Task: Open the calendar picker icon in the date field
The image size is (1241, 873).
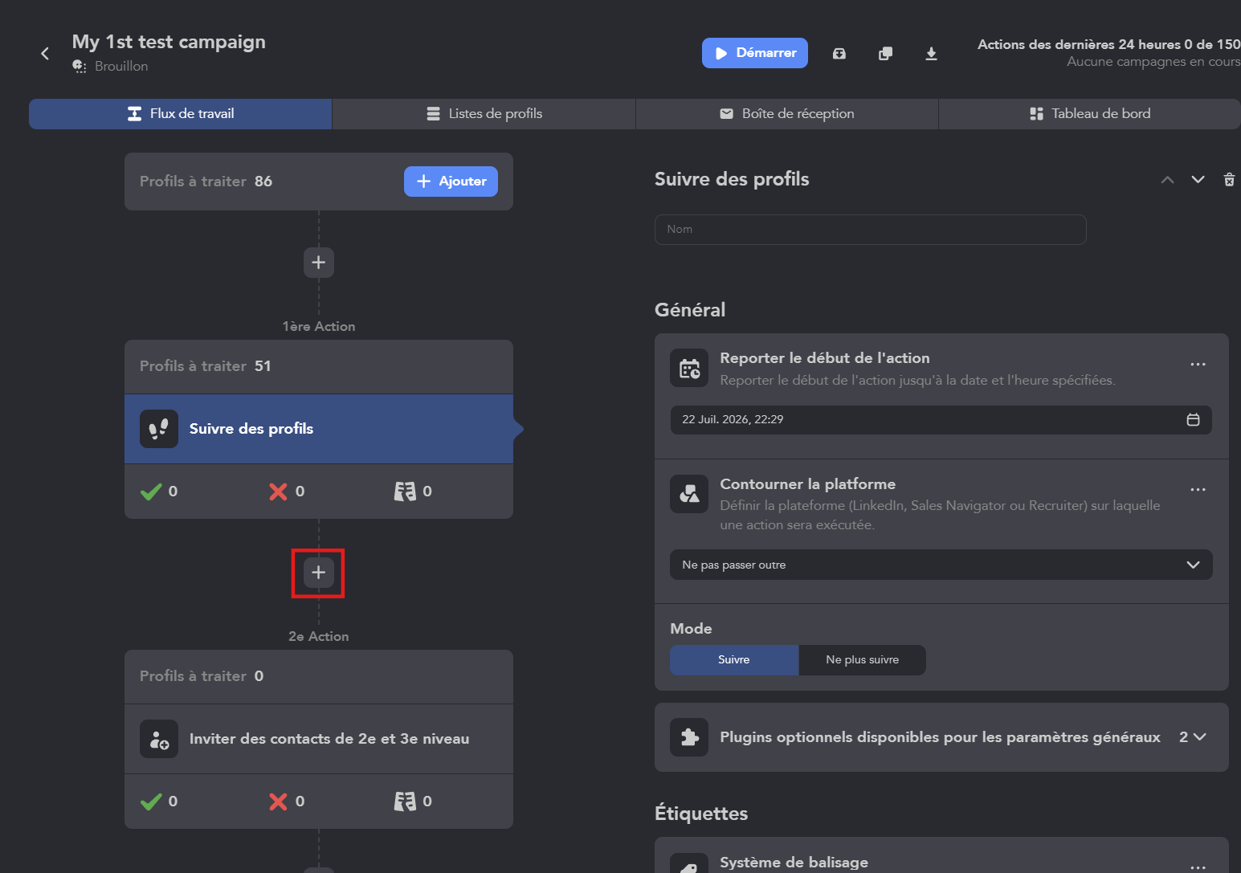Action: coord(1193,419)
